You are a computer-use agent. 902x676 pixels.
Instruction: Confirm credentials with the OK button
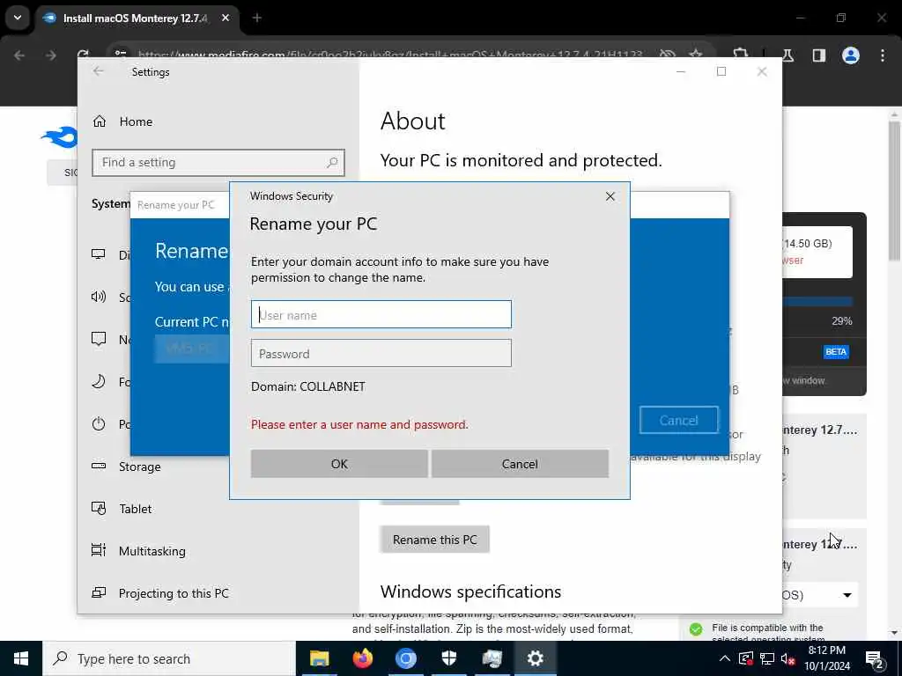339,464
